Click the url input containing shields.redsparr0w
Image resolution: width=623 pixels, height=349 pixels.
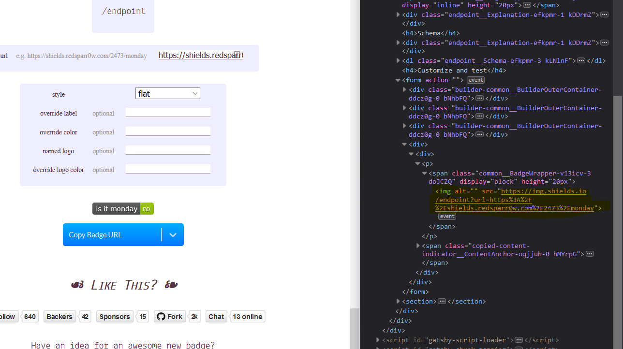[x=201, y=55]
